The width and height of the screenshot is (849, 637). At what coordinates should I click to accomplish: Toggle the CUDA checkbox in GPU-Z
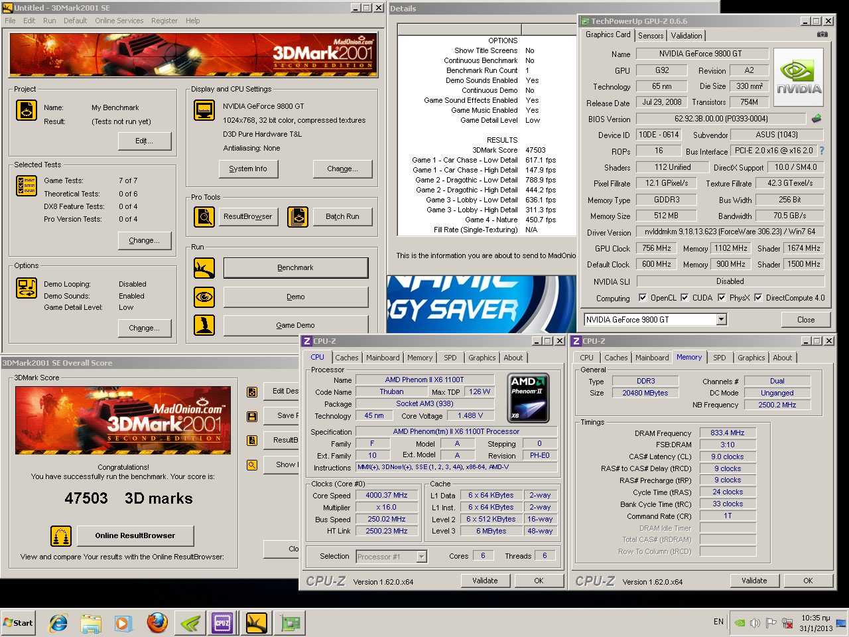[x=685, y=298]
